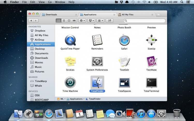
Task: Open the App Store from the Dock
Action: coord(151,114)
